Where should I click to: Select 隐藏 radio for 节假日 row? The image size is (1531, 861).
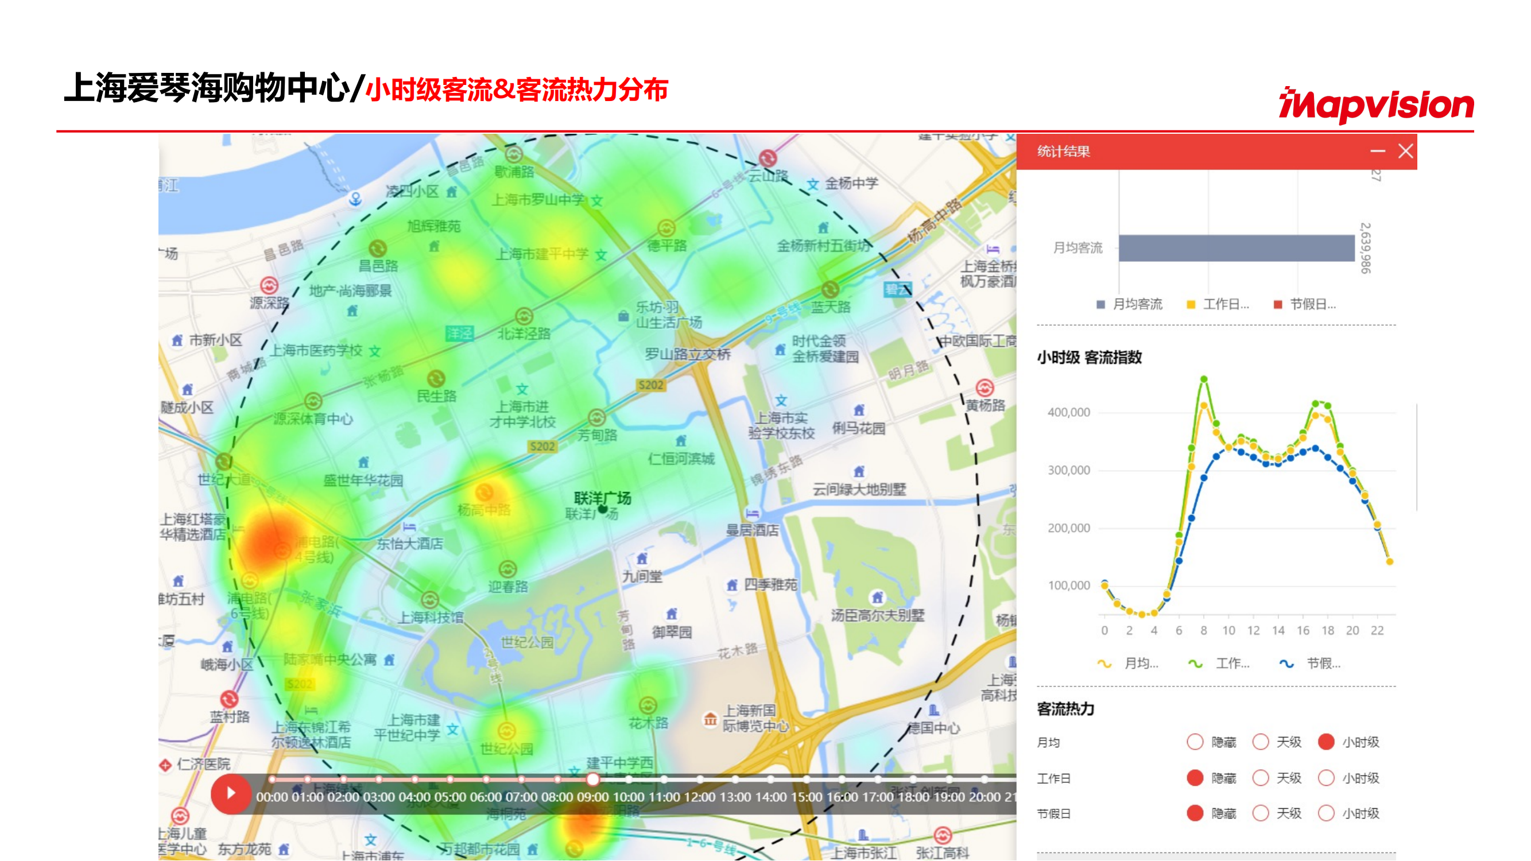coord(1195,813)
